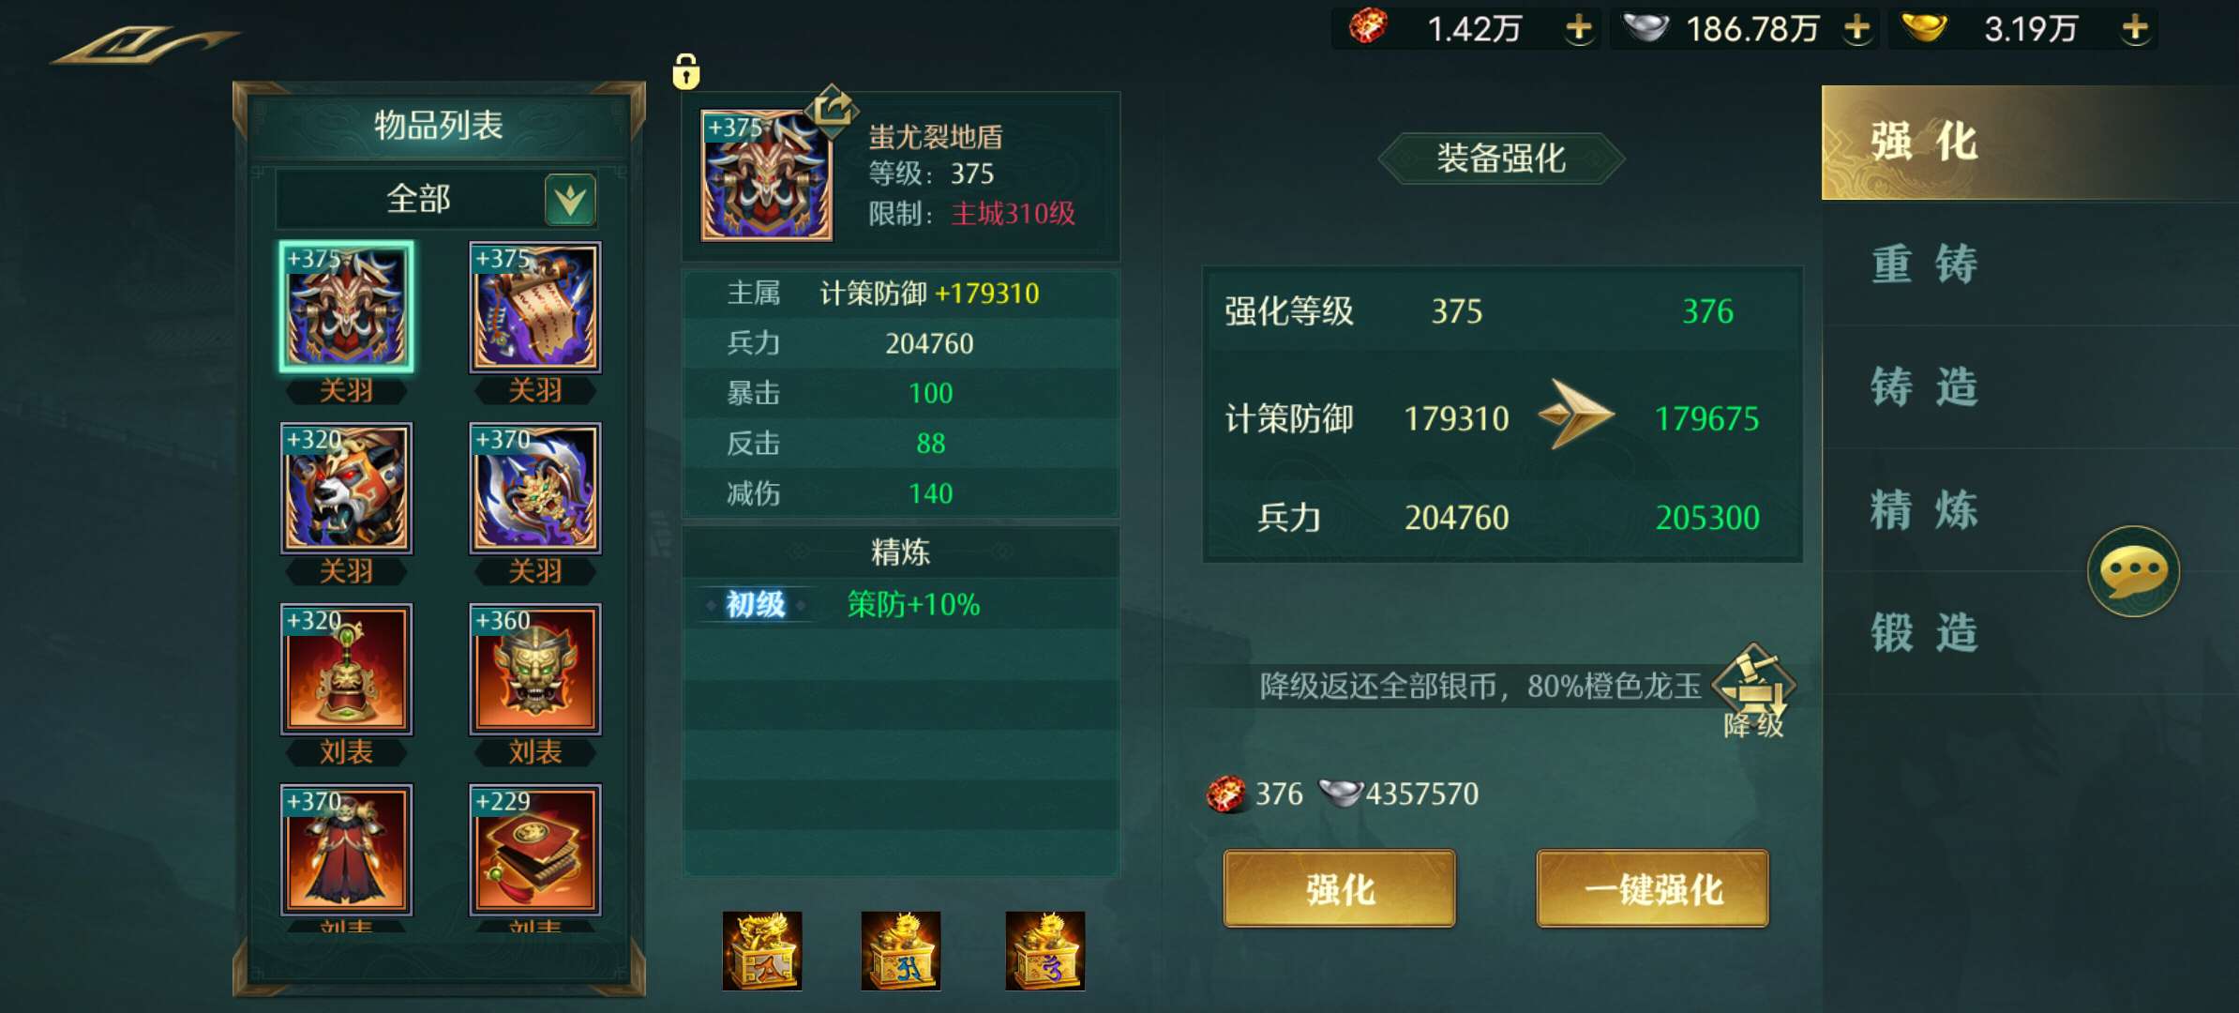This screenshot has width=2239, height=1013.
Task: Select the selected +375 蚩尤 shield item
Action: tap(346, 307)
